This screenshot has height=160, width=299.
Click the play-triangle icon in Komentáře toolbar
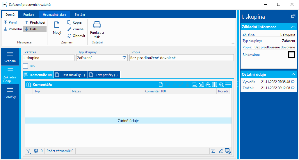tap(174, 85)
